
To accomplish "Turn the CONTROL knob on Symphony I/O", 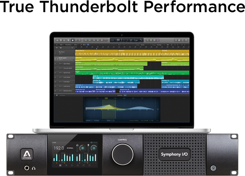I will click(x=123, y=154).
